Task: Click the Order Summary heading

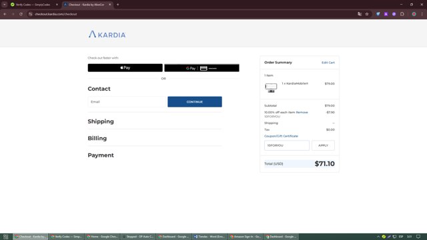Action: point(278,62)
